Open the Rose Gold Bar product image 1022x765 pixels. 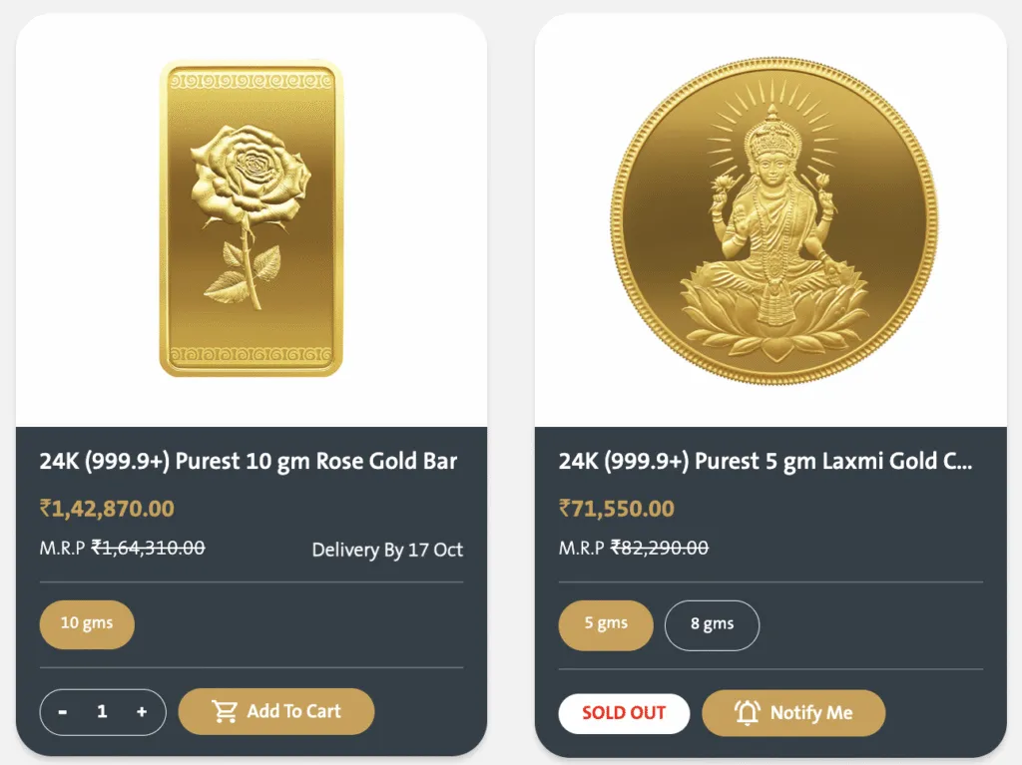point(251,218)
